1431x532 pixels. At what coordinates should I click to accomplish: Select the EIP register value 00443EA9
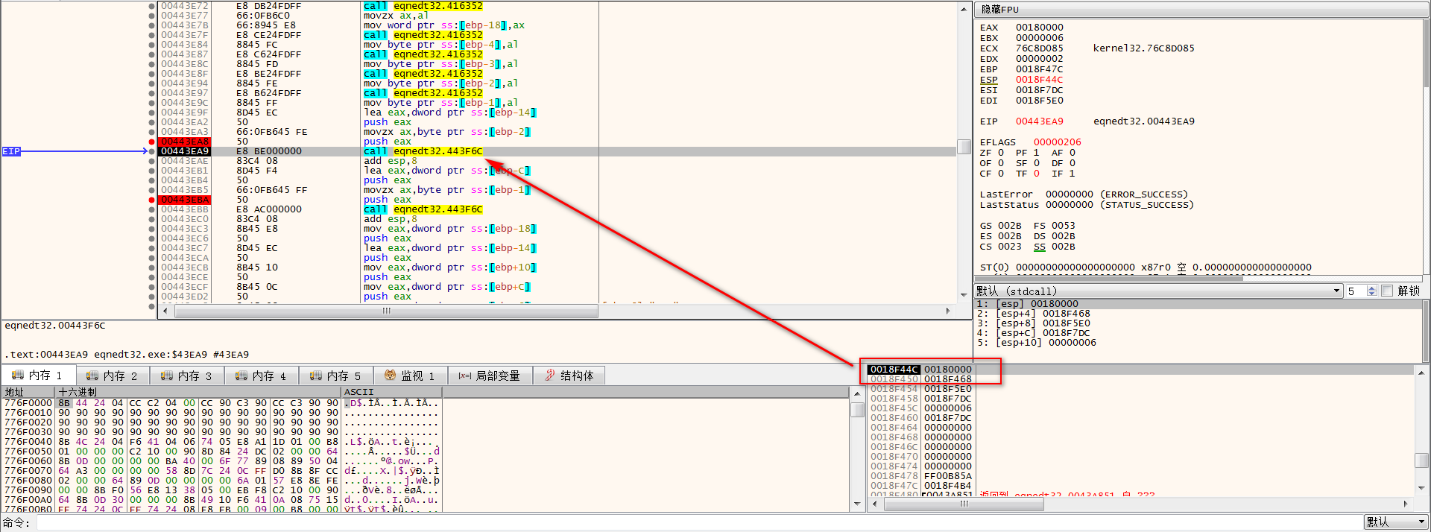pyautogui.click(x=1039, y=121)
